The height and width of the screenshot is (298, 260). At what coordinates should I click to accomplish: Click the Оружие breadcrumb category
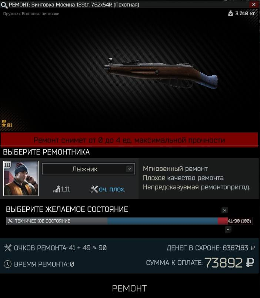point(10,14)
